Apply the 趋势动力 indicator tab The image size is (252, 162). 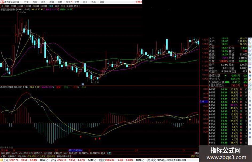point(38,153)
